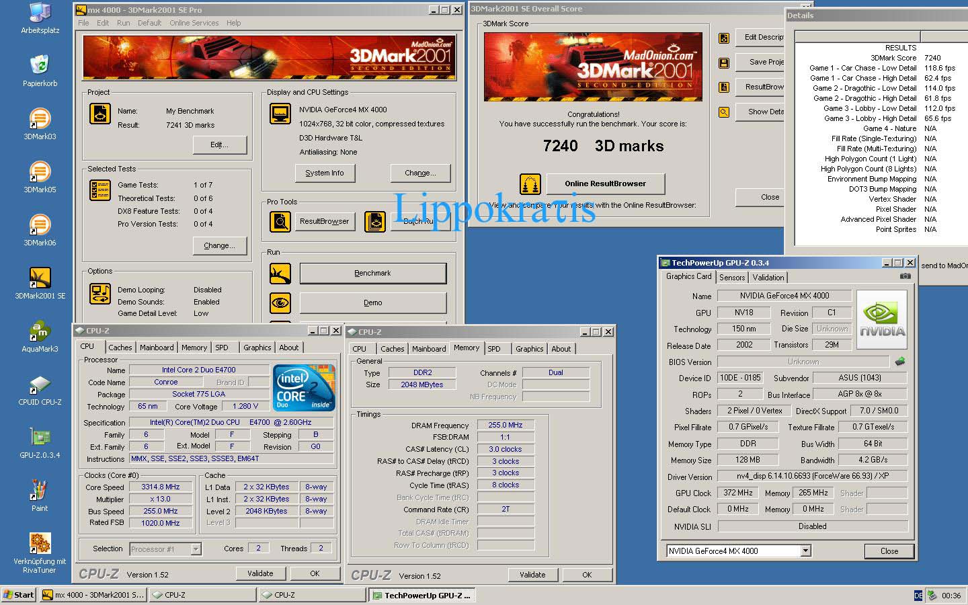Click the Options icon in 3DMark
The width and height of the screenshot is (968, 605).
click(100, 294)
